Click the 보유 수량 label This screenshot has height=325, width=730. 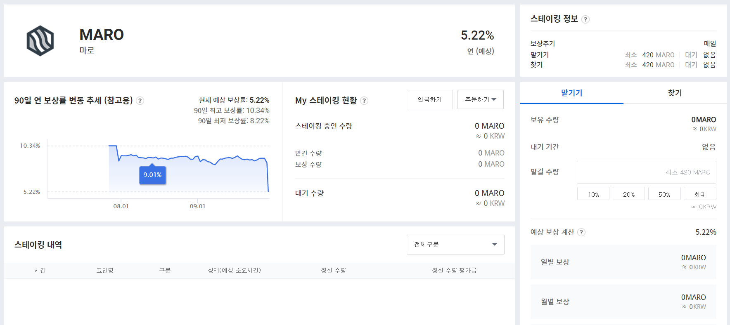pyautogui.click(x=545, y=120)
